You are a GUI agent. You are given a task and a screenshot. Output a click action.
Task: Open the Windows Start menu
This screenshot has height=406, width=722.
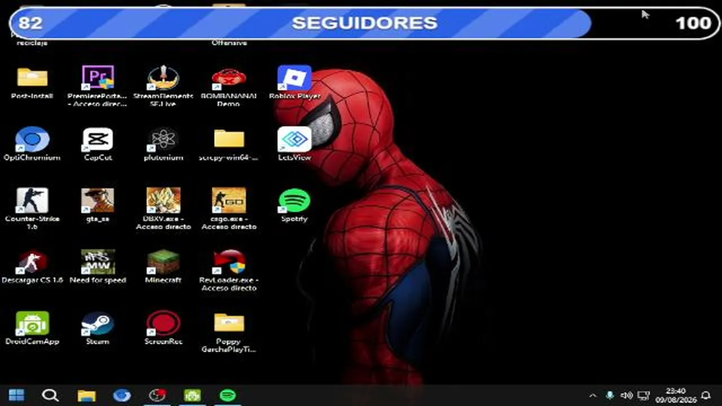16,395
